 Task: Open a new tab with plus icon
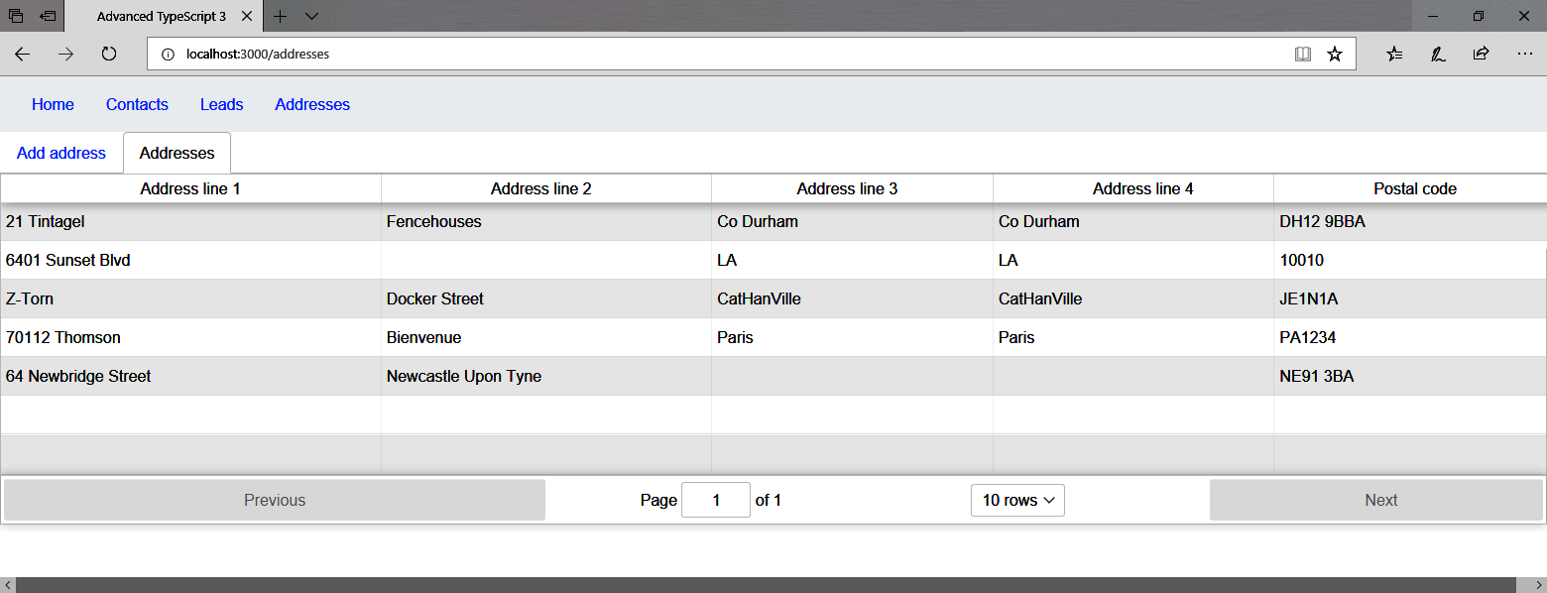coord(281,17)
